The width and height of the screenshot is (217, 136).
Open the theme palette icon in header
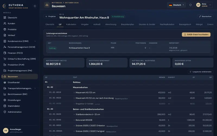190,5
